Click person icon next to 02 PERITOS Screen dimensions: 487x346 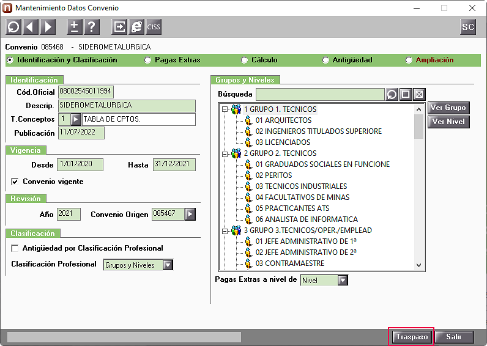248,175
